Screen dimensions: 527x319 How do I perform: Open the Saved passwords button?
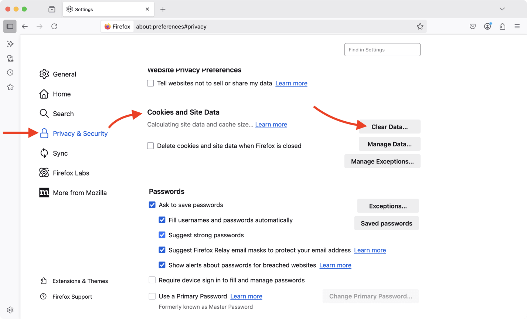386,223
